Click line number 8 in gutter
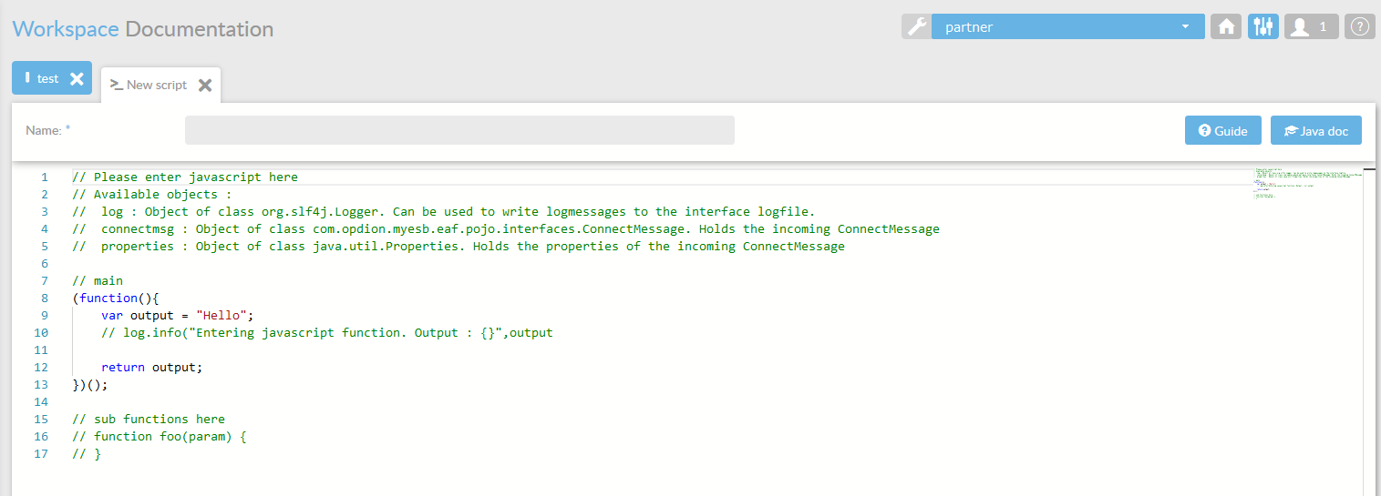Screen dimensions: 1381x496 [x=44, y=299]
